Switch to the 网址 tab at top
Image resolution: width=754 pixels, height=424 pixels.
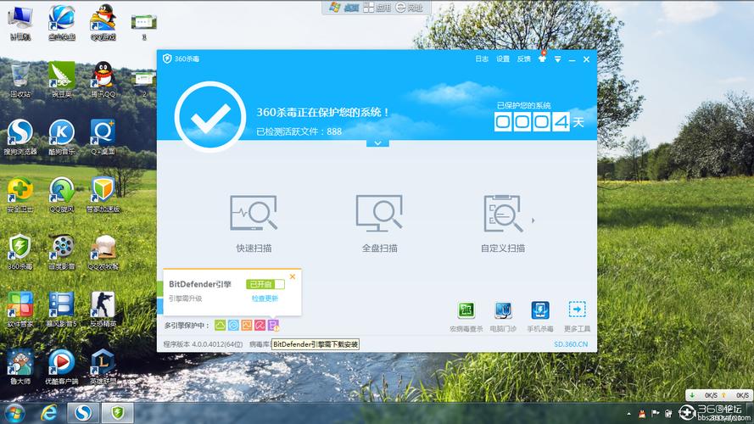tap(409, 8)
